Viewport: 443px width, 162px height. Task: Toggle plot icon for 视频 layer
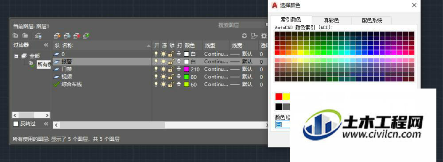point(179,77)
